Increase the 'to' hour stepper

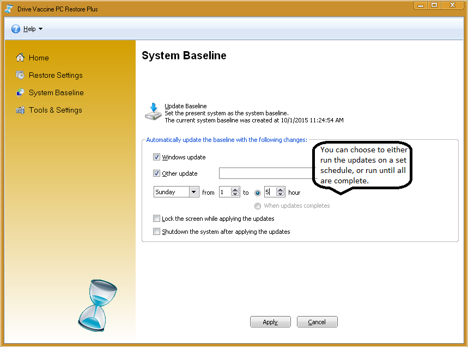280,190
